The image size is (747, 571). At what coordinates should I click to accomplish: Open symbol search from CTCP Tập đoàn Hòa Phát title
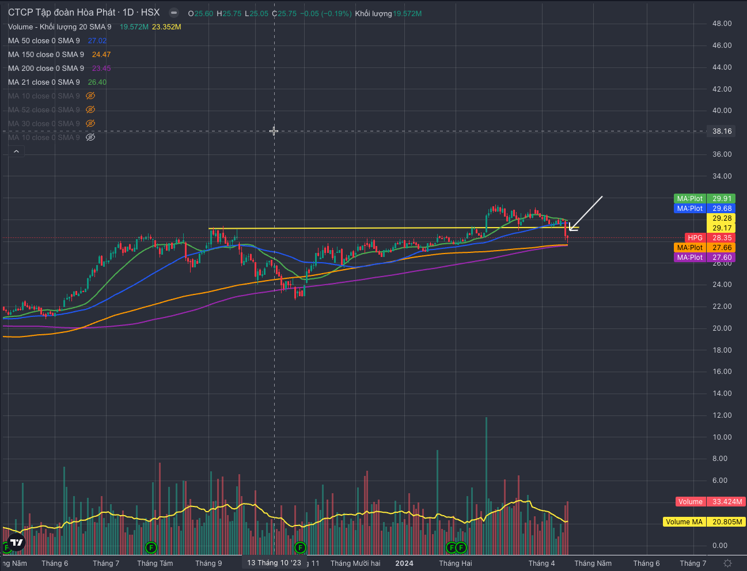coord(63,13)
